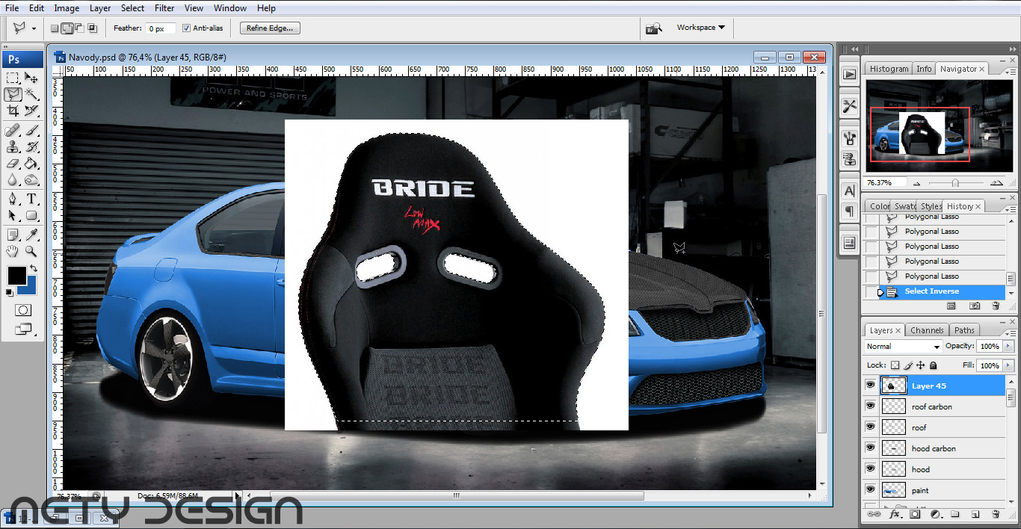Screen dimensions: 1021x529
Task: Select the Slice tool
Action: click(x=31, y=111)
